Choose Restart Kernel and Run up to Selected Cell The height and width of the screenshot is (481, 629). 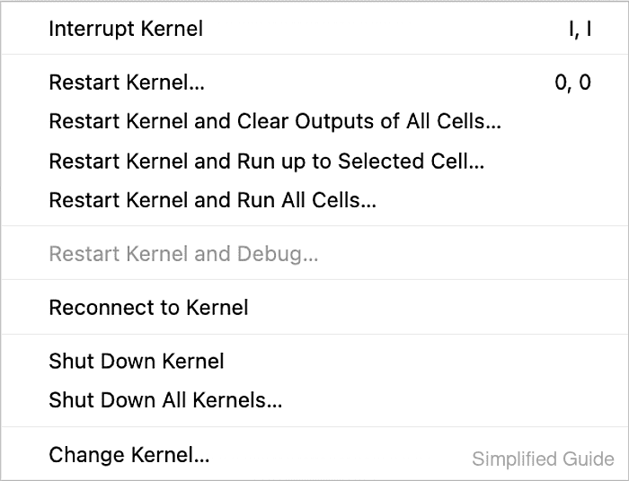coord(314,161)
